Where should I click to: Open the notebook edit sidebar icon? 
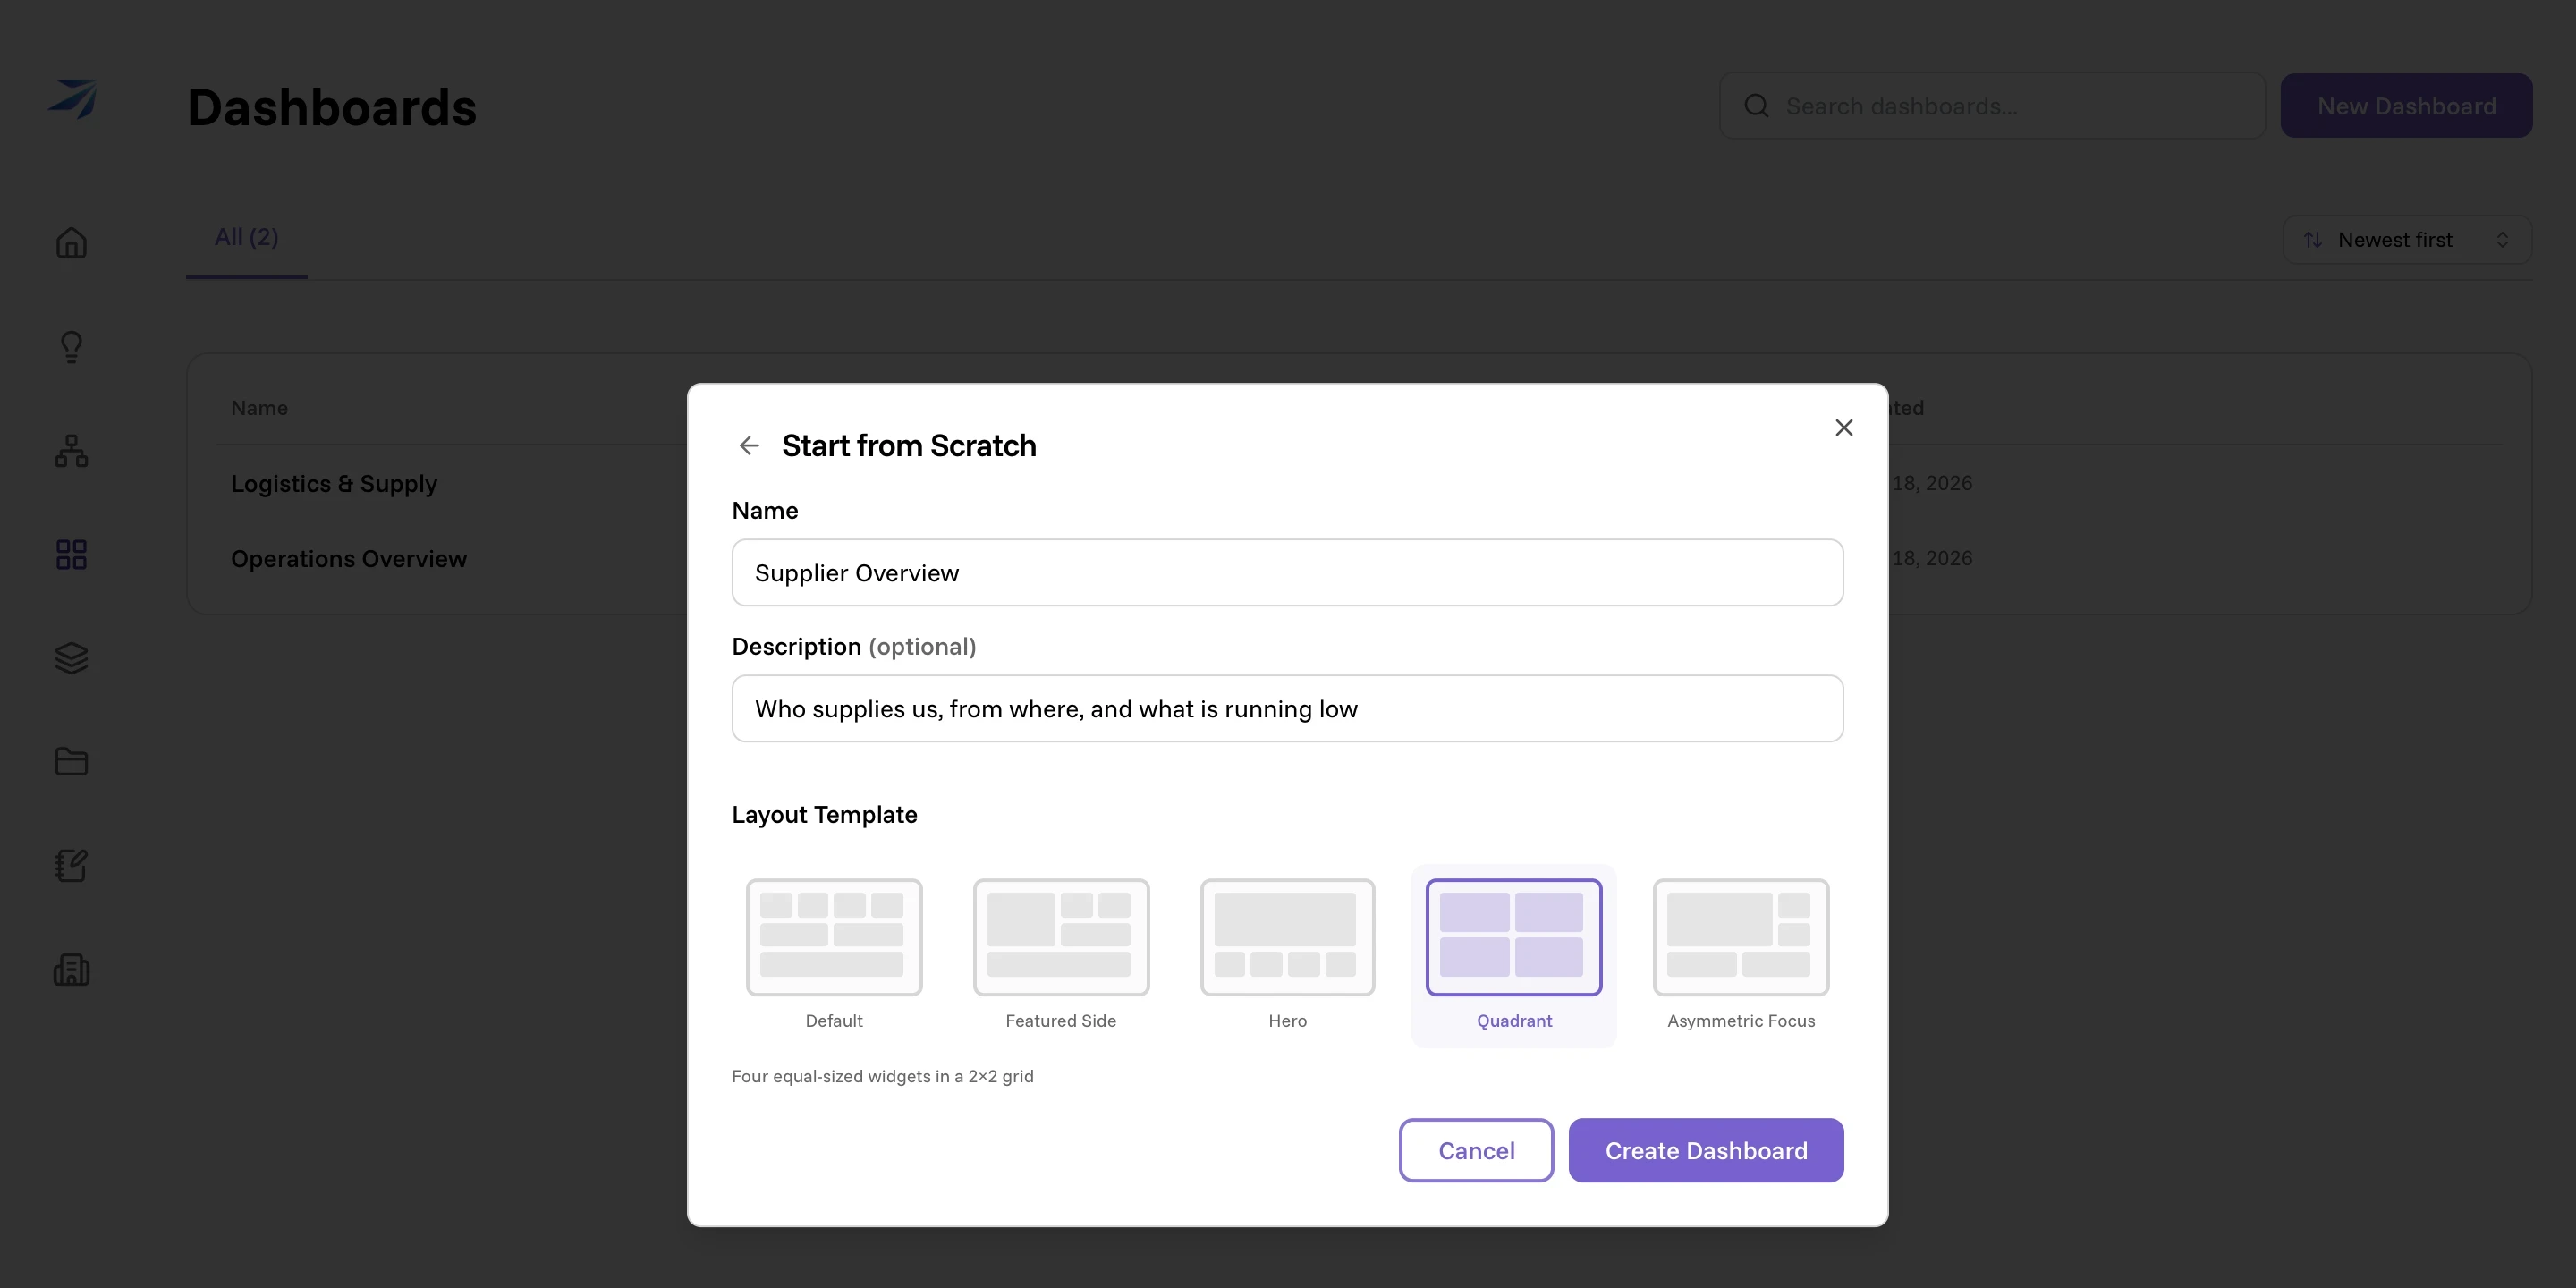[71, 866]
